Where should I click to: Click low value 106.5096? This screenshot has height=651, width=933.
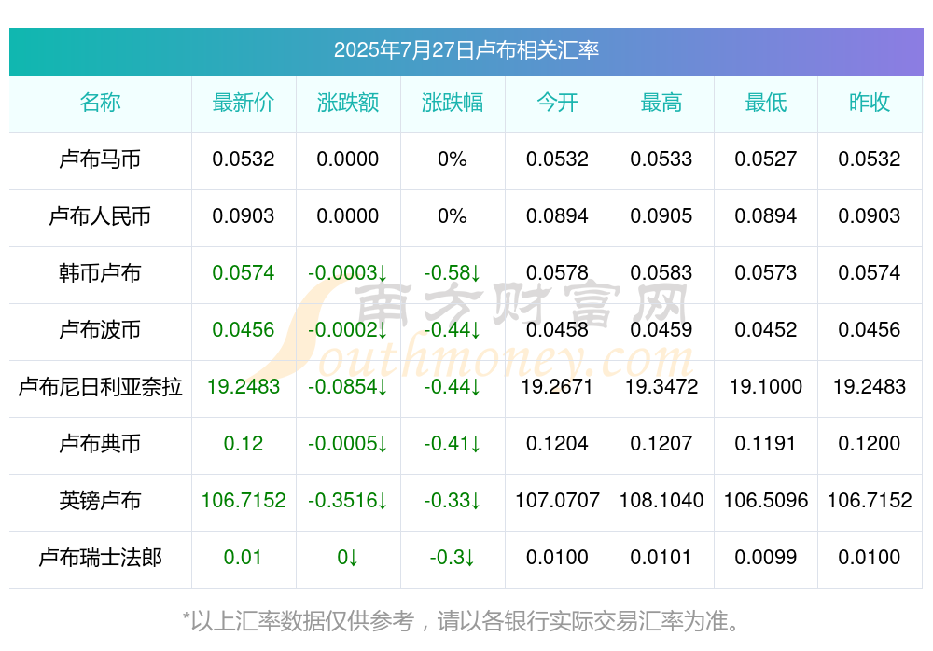click(x=766, y=501)
